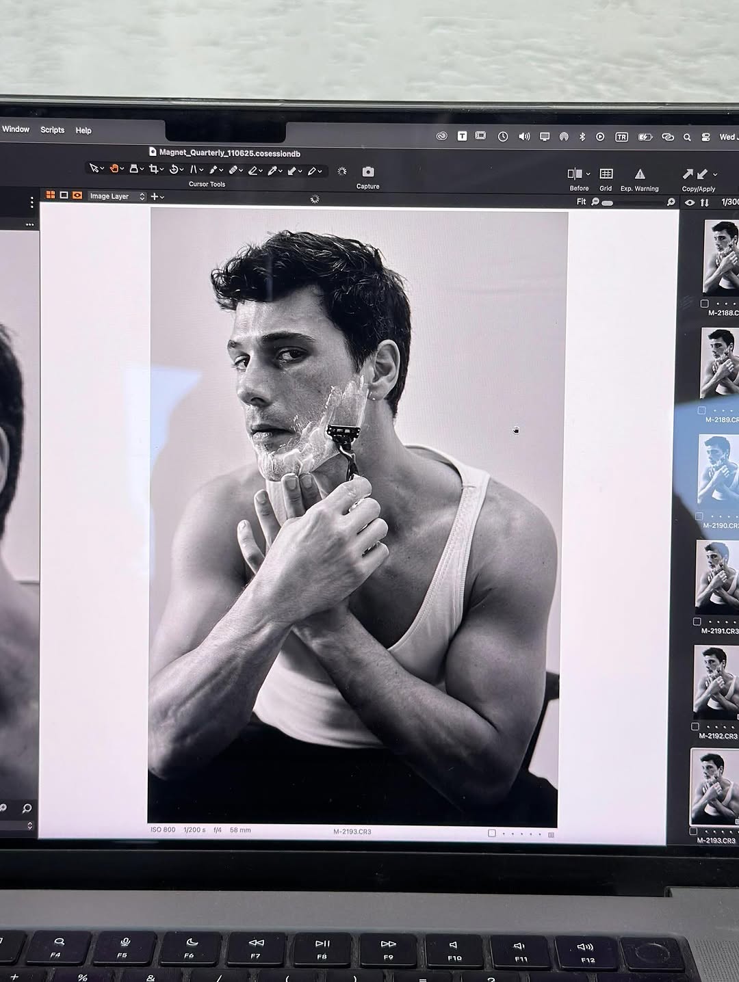Click the Copy adjustments arrow icon

688,174
